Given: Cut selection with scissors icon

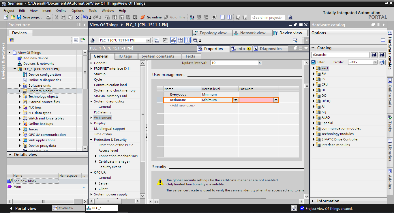Looking at the screenshot, I should pos(57,17).
